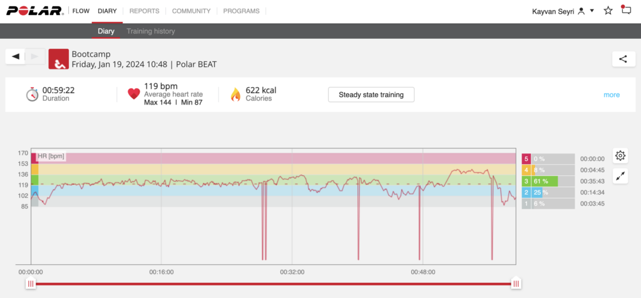The image size is (641, 298).
Task: Expand details with the more link
Action: pos(611,95)
